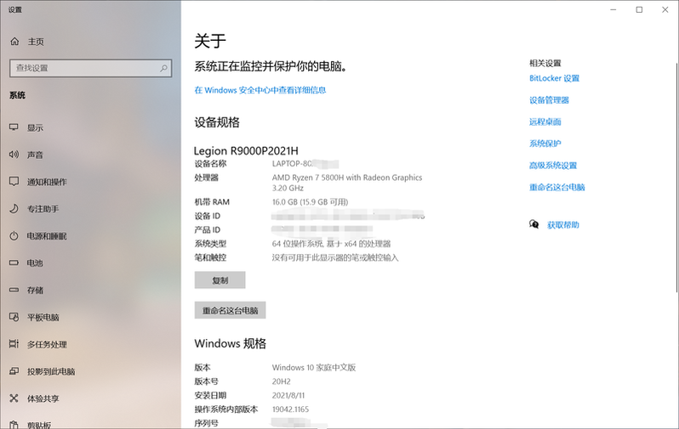
Task: Click the Battery (电池) icon
Action: click(14, 263)
